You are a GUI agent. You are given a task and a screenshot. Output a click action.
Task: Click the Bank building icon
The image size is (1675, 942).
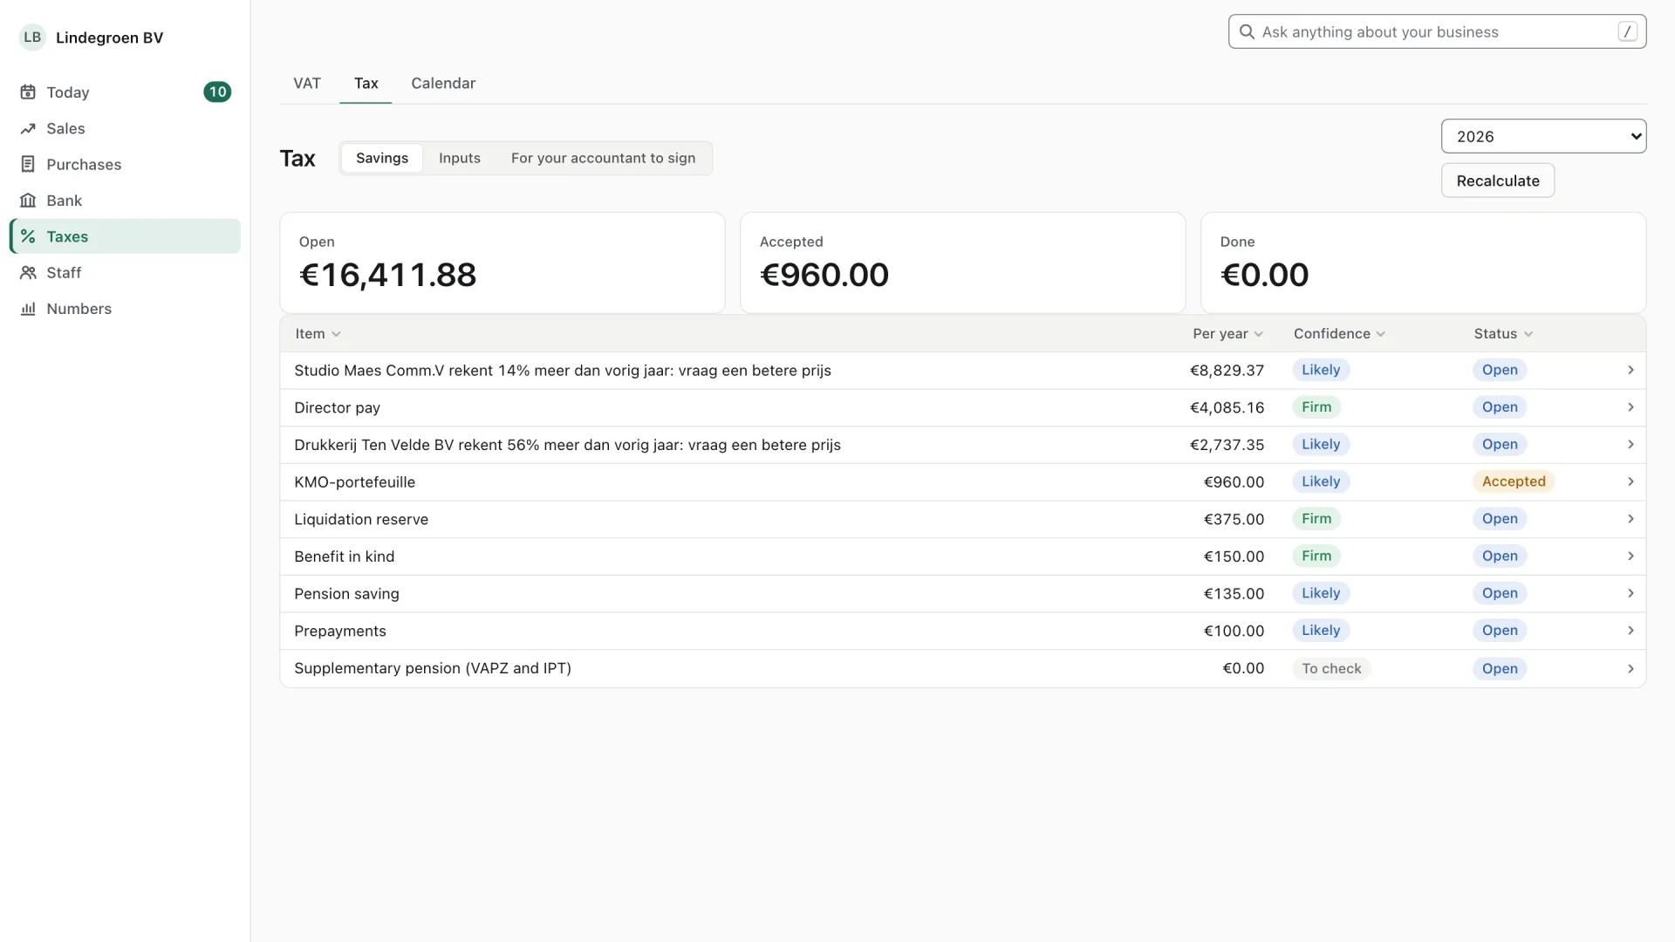tap(28, 201)
